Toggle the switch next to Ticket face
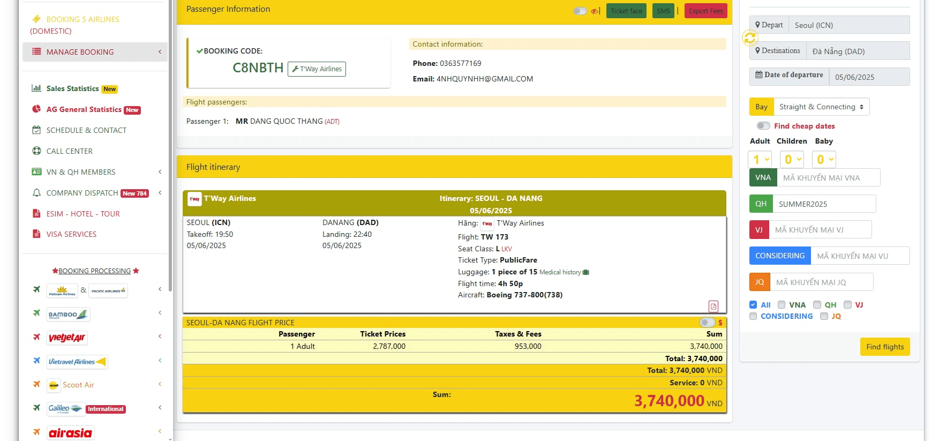Viewport: 939px width, 441px height. 580,11
